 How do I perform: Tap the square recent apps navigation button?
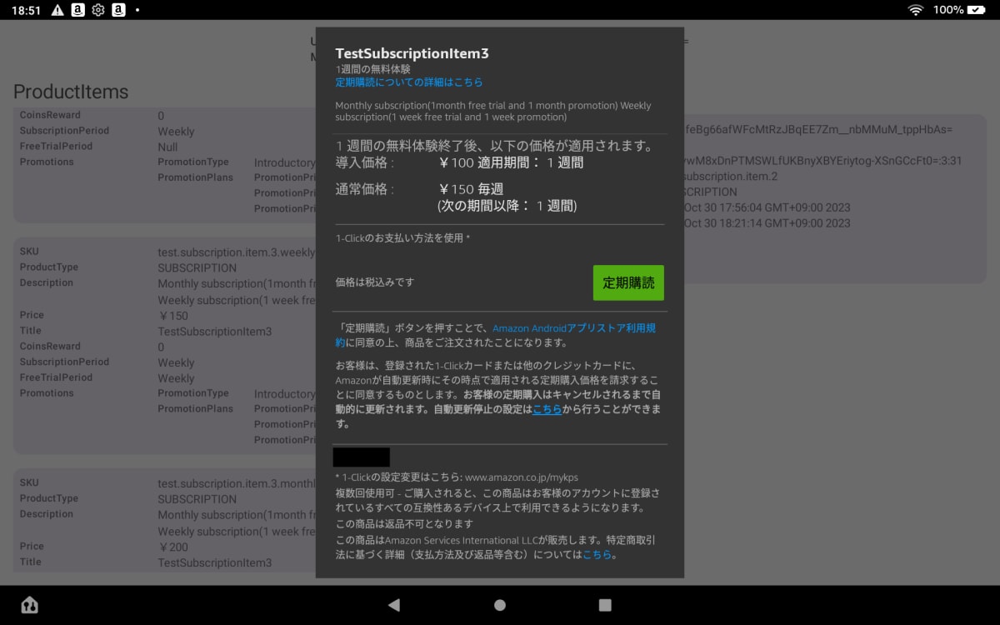tap(605, 605)
